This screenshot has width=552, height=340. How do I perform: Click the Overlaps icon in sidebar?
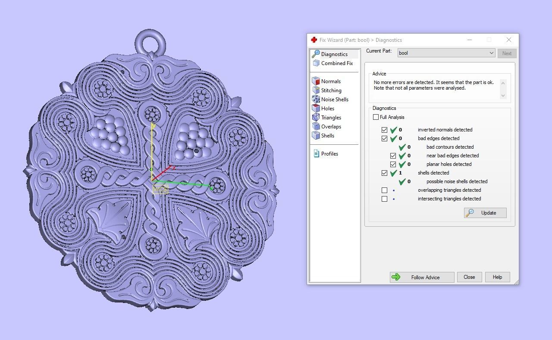click(x=316, y=126)
